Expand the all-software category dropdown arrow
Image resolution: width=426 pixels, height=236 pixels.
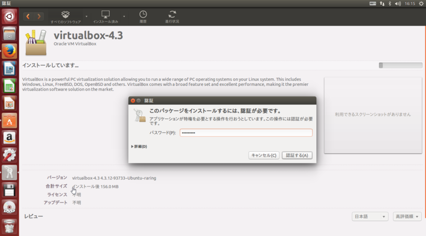pos(86,17)
